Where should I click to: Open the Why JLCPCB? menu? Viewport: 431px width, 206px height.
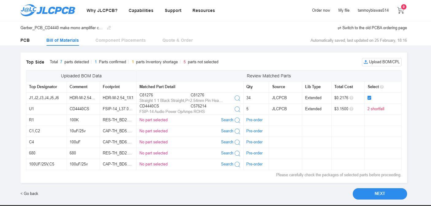(x=102, y=10)
